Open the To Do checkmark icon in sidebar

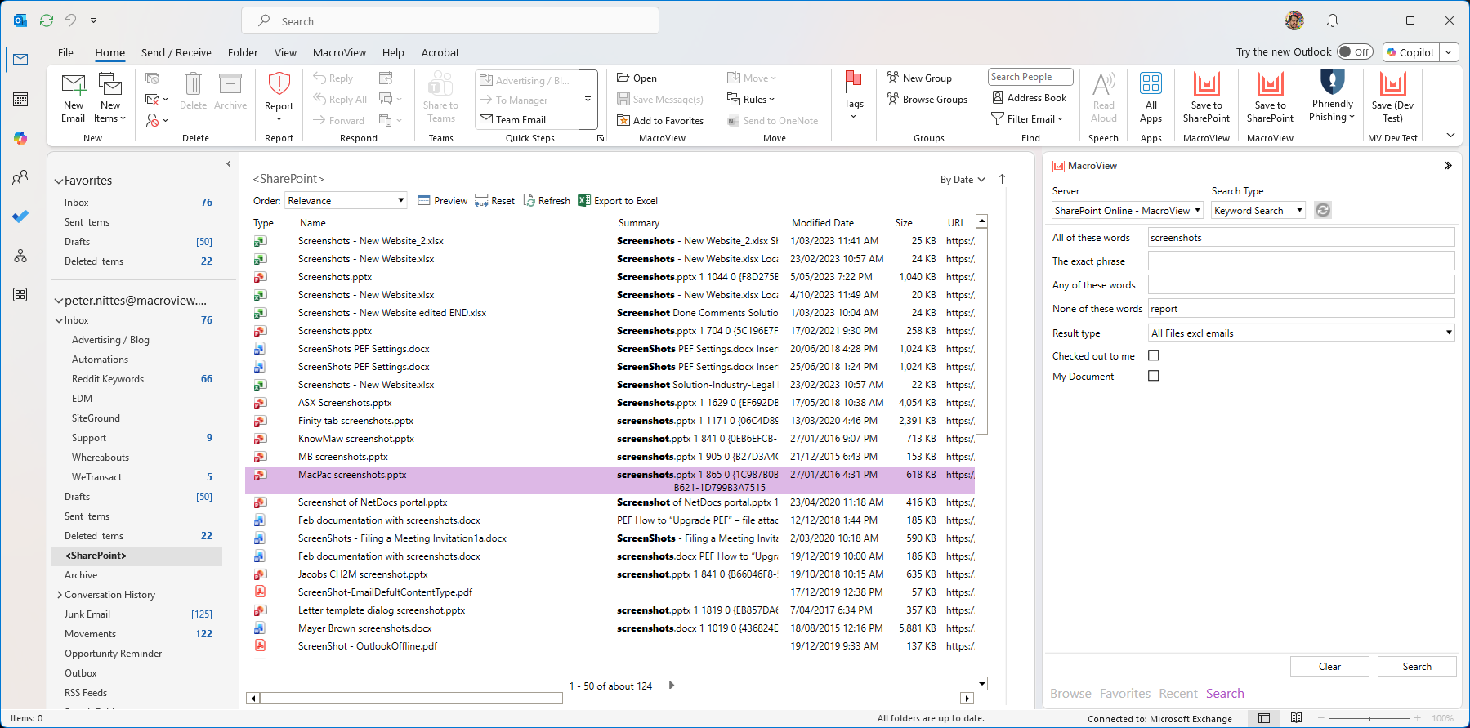point(20,217)
